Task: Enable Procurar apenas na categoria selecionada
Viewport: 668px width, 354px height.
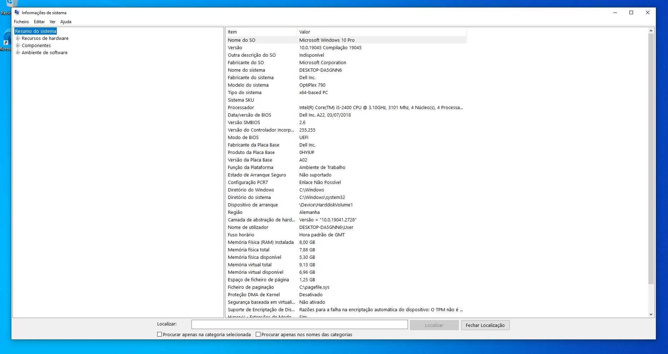Action: [x=159, y=334]
